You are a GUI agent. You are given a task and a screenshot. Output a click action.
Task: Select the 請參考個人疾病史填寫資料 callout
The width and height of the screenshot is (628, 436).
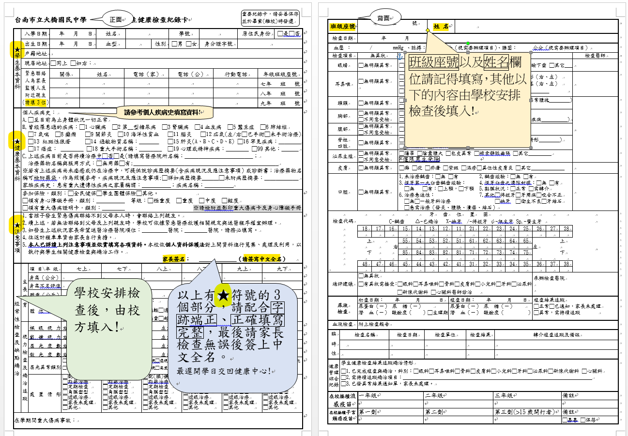(165, 112)
